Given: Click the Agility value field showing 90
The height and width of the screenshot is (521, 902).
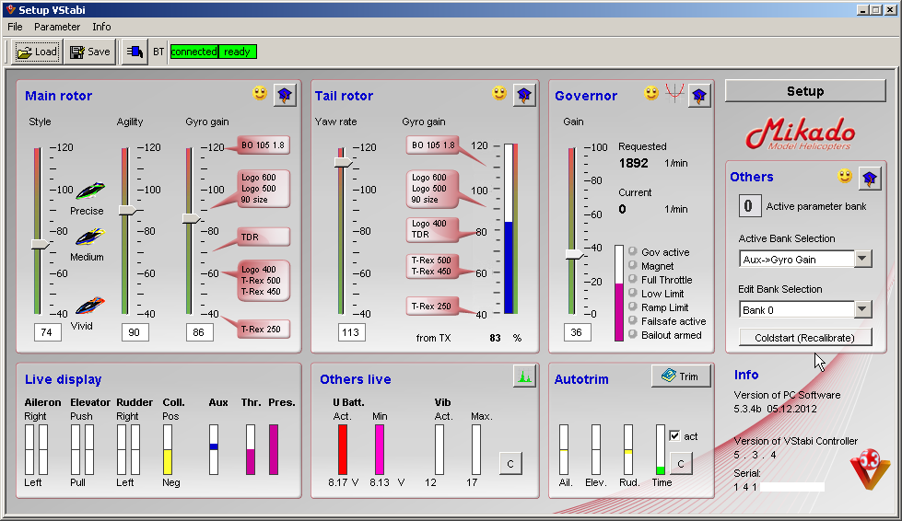Looking at the screenshot, I should pyautogui.click(x=135, y=332).
